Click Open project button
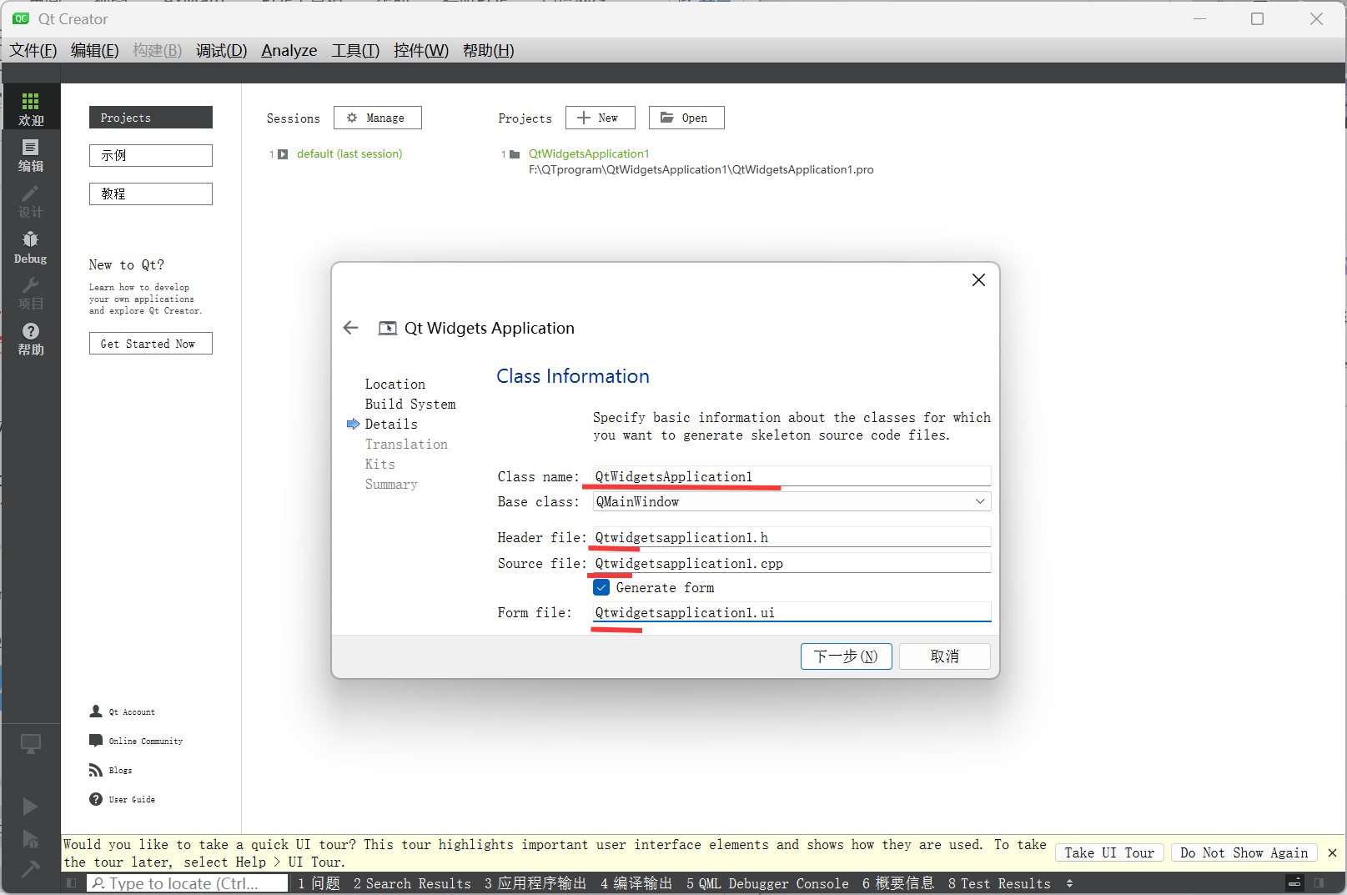 [x=686, y=118]
